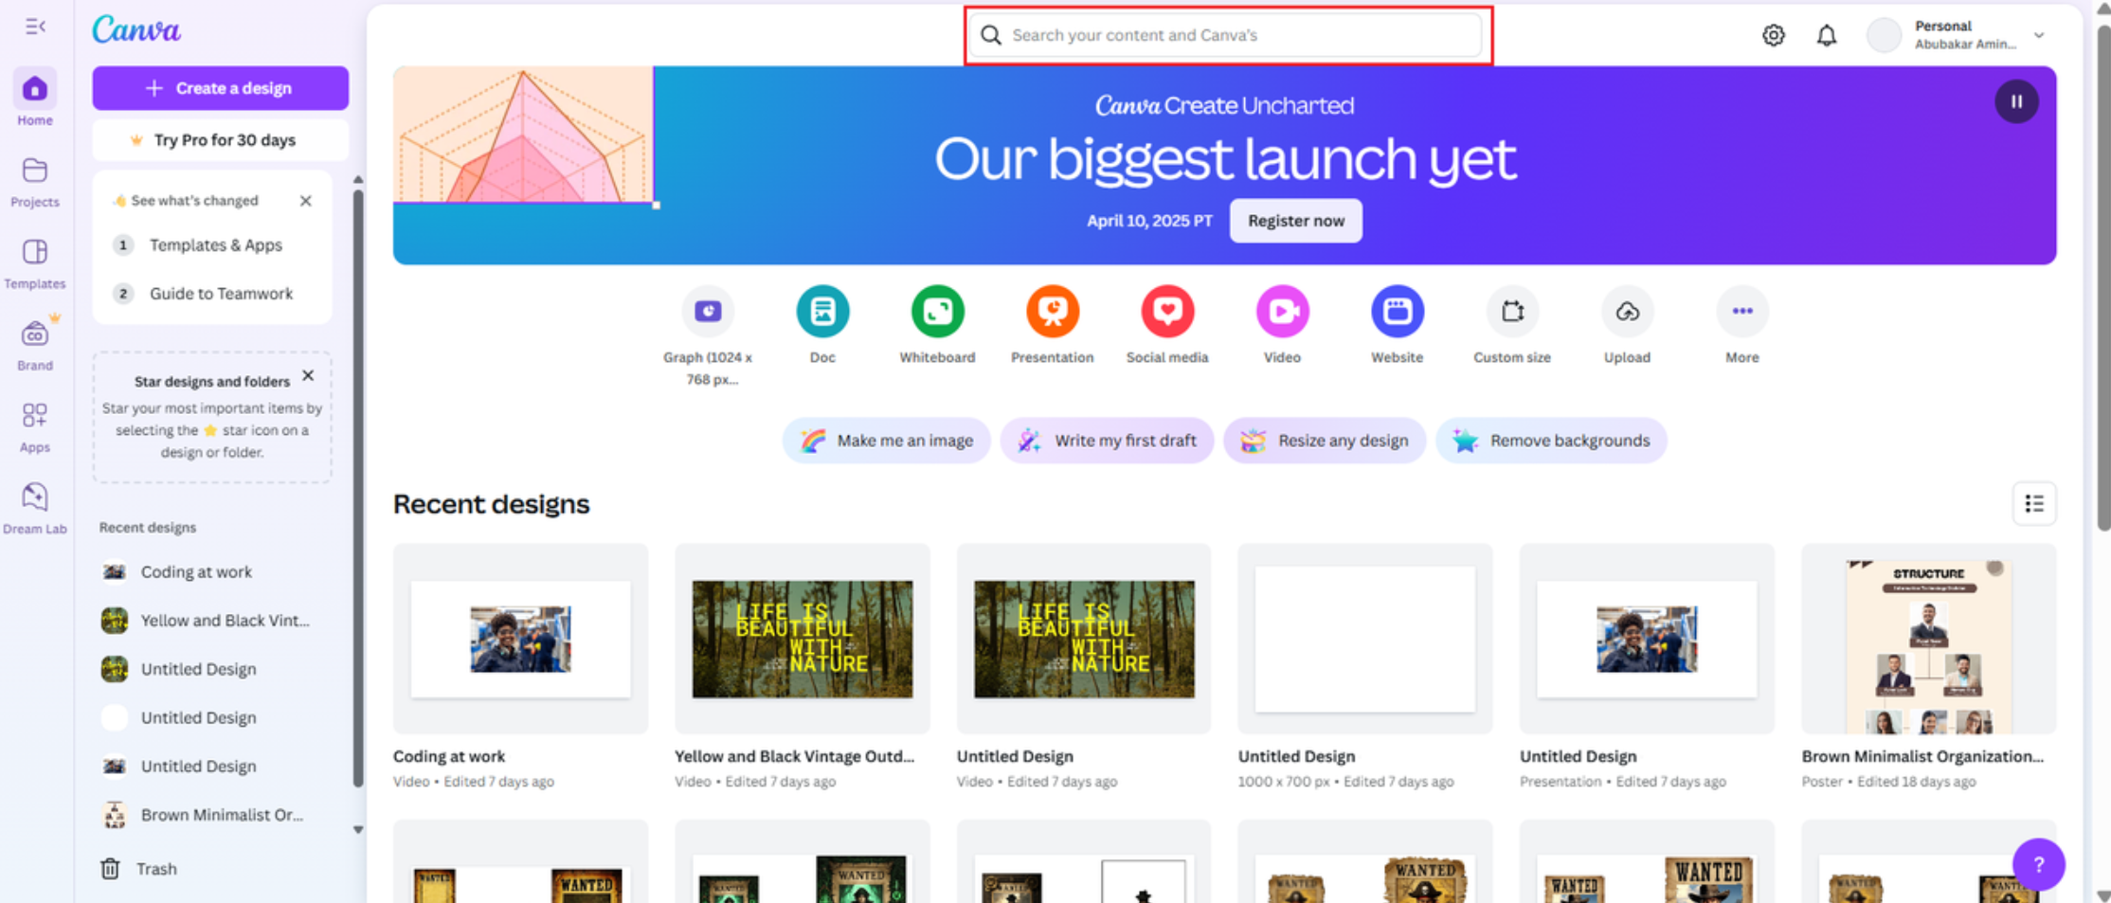The width and height of the screenshot is (2111, 903).
Task: Open the help question mark button
Action: (2039, 864)
